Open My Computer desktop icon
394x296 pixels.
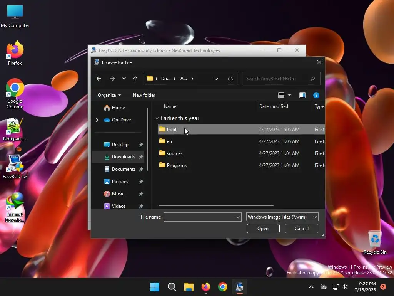pos(15,15)
